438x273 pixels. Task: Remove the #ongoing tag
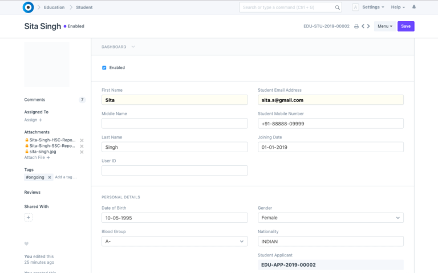click(x=49, y=177)
